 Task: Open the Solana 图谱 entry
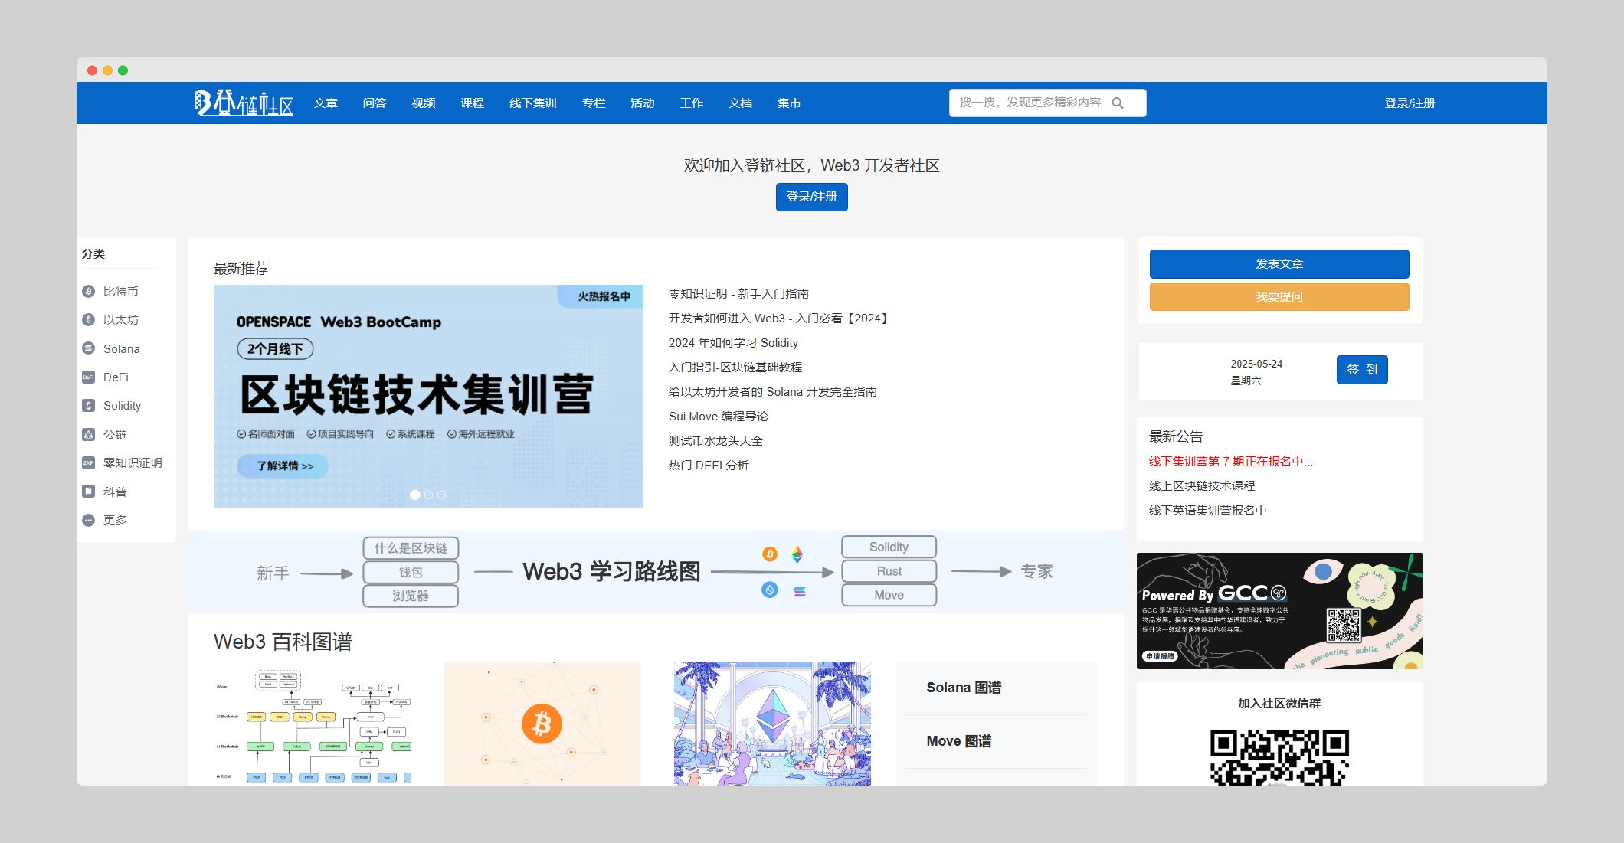point(964,688)
